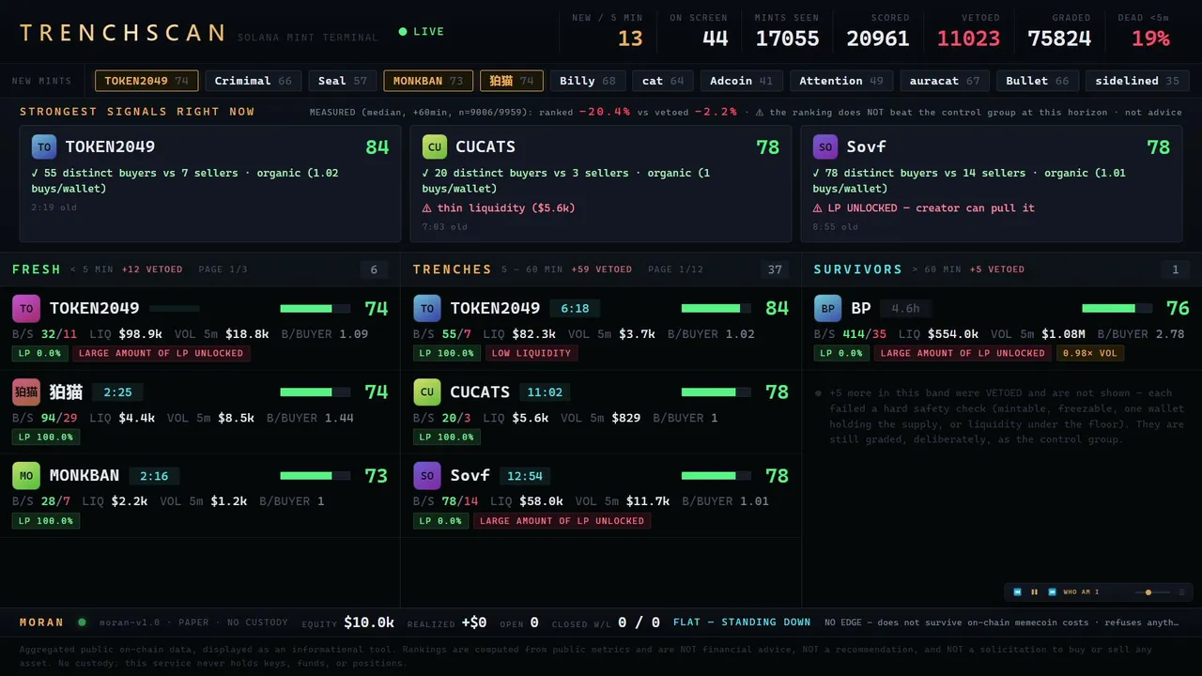
Task: Click the FLAT – STANDING DOWN status
Action: (x=742, y=622)
